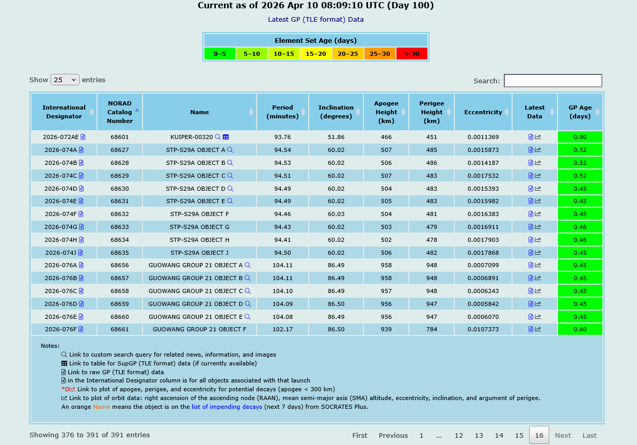Open launch objects icon beside 2026-076F
The height and width of the screenshot is (445, 637).
[81, 329]
